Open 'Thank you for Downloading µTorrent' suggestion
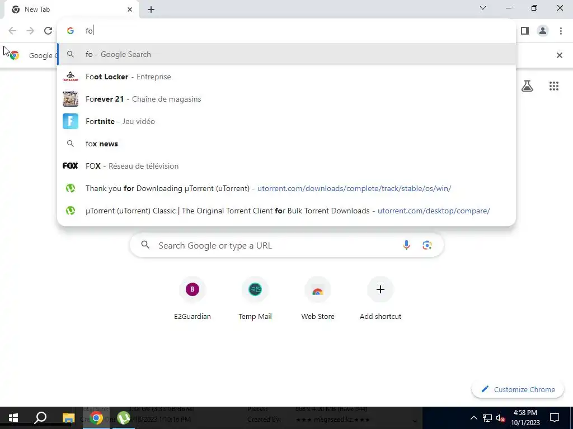The width and height of the screenshot is (573, 429). pos(286,188)
